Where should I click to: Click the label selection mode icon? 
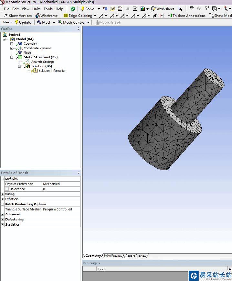(192, 9)
